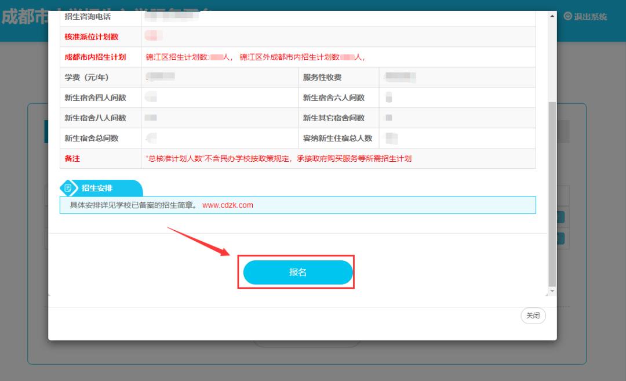Screen dimensions: 626x381
Task: Click the dialog scrollbar down arrow
Action: pos(552,291)
